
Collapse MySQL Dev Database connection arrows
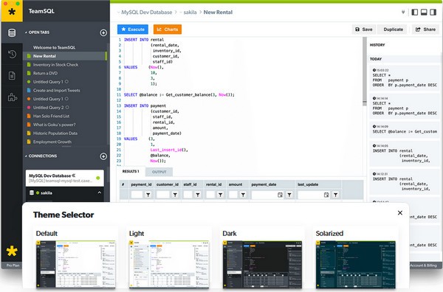click(74, 175)
